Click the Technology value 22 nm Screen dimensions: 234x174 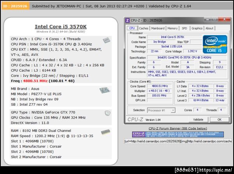pos(154,51)
